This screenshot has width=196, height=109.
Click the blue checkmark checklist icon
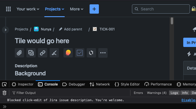coord(80,53)
